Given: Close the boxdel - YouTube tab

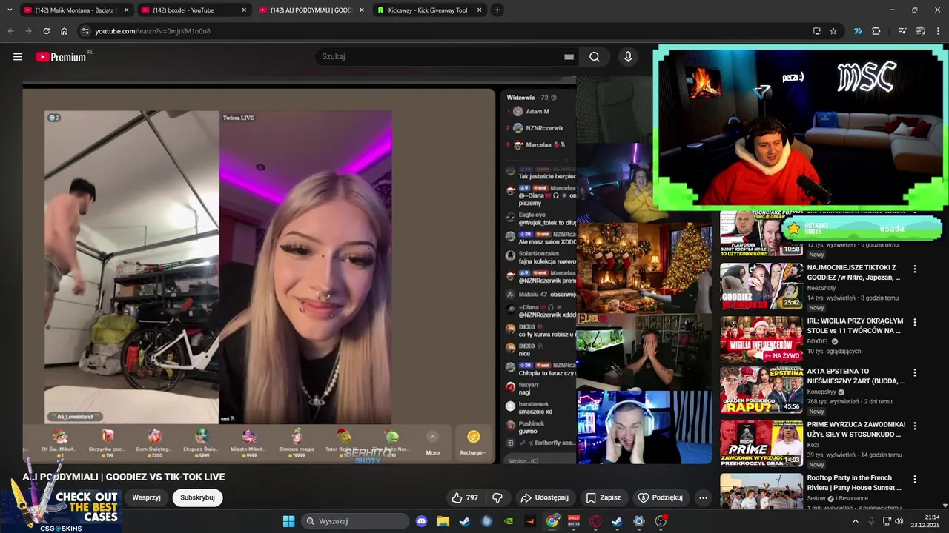Looking at the screenshot, I should (x=244, y=10).
